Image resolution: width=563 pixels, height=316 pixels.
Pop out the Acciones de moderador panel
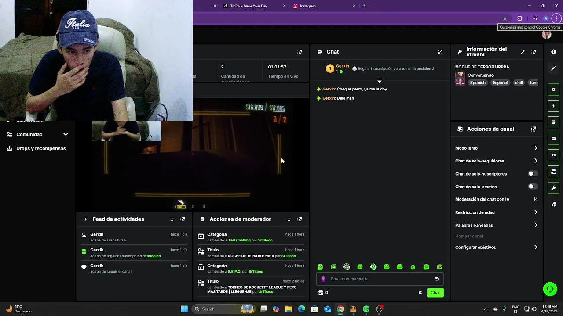(x=300, y=219)
